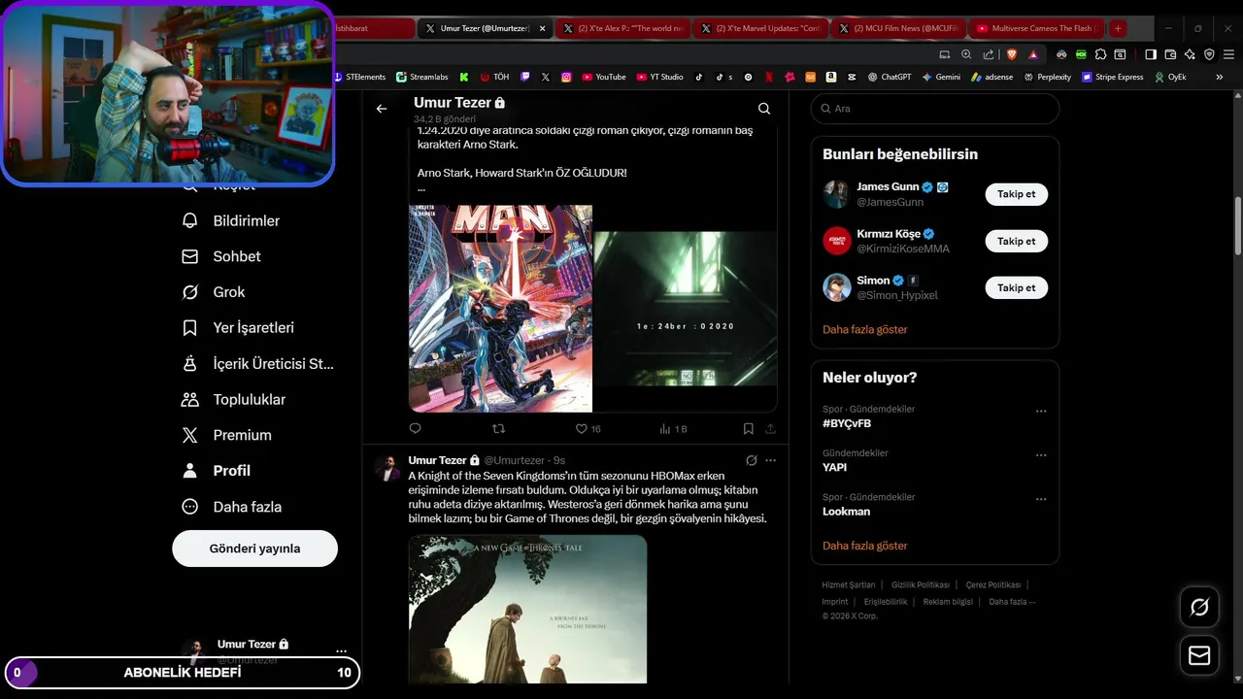Open search icon in the profile header
This screenshot has height=699, width=1243.
(x=764, y=109)
